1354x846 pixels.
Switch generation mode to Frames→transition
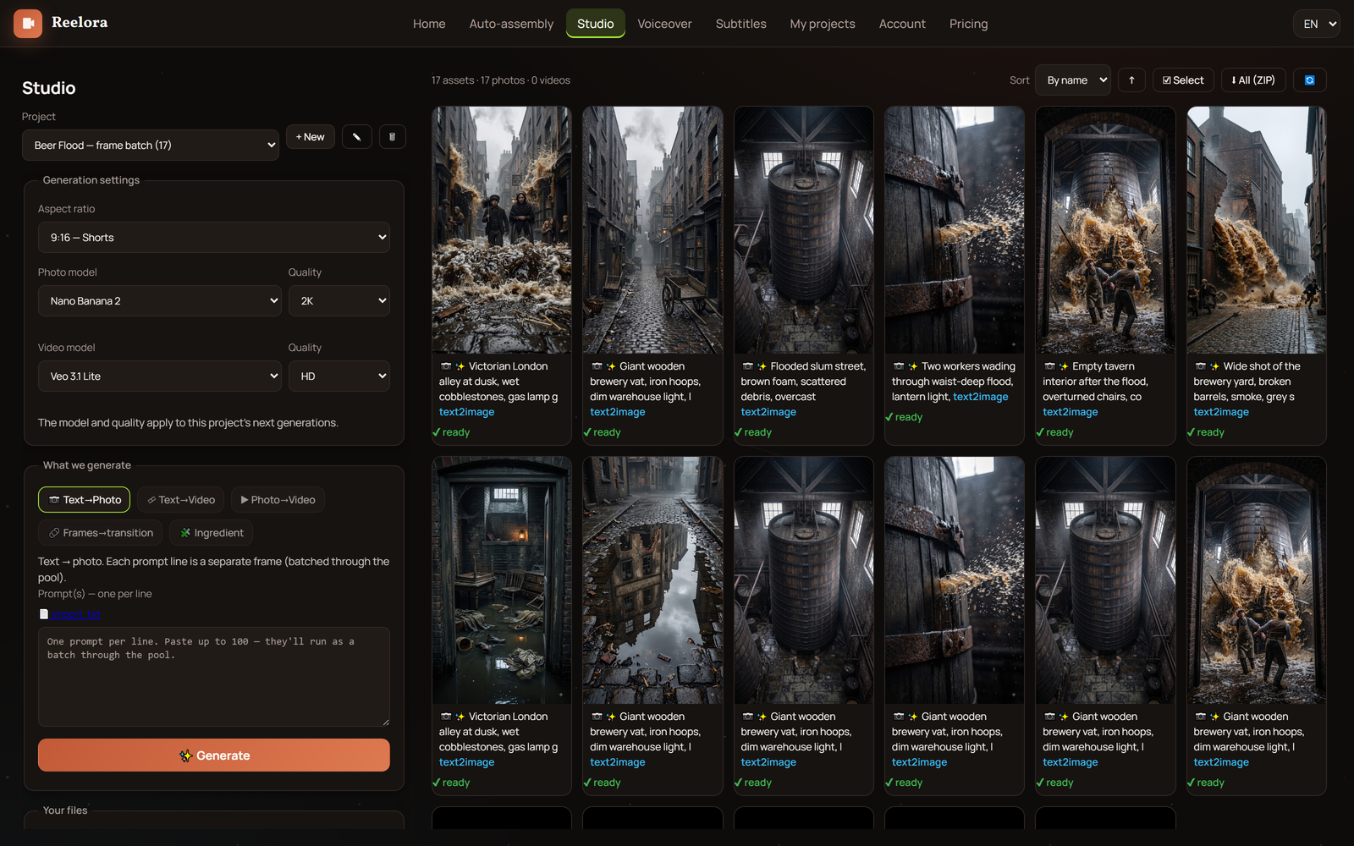(101, 533)
